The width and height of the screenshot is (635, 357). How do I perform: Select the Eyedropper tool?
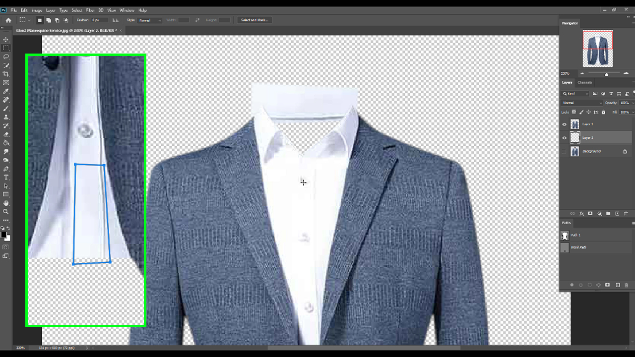[6, 91]
